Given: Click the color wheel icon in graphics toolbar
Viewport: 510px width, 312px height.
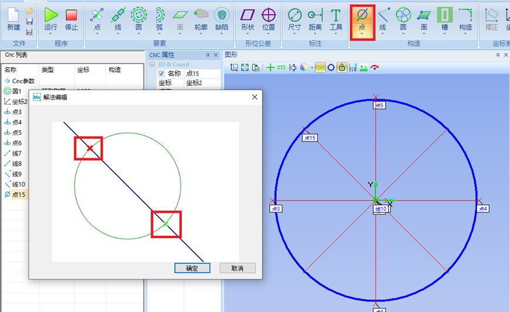Looking at the screenshot, I should (303, 67).
